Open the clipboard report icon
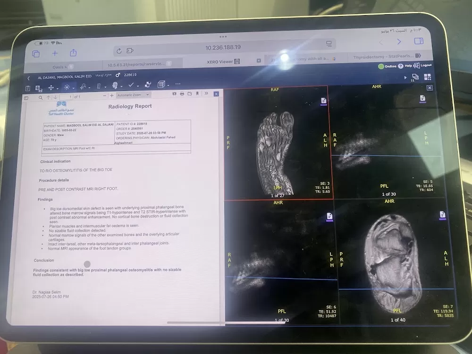Screen dimensions: 472x354 pyautogui.click(x=28, y=88)
